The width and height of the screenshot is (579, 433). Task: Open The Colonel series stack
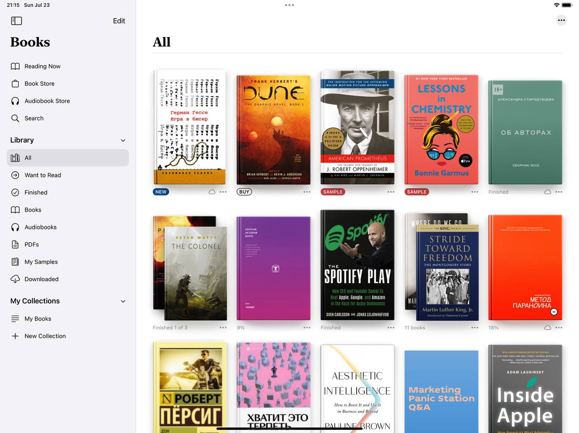(190, 268)
